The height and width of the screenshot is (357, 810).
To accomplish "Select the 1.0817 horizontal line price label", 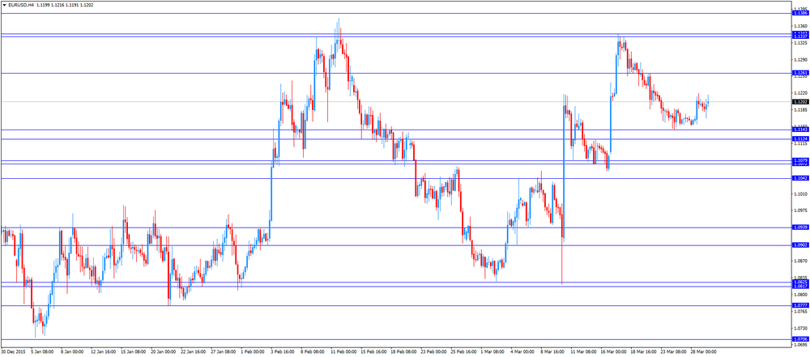I will [802, 287].
